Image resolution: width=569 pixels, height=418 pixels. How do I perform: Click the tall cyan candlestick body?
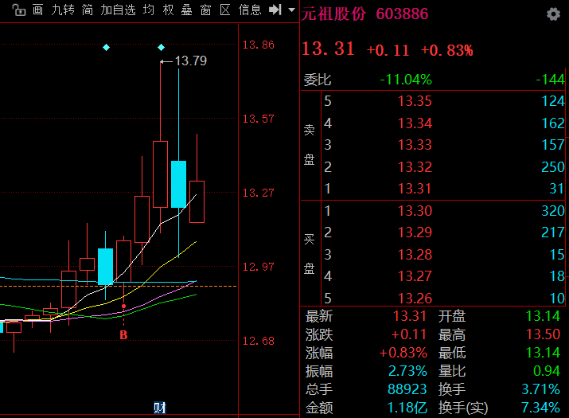pyautogui.click(x=178, y=184)
